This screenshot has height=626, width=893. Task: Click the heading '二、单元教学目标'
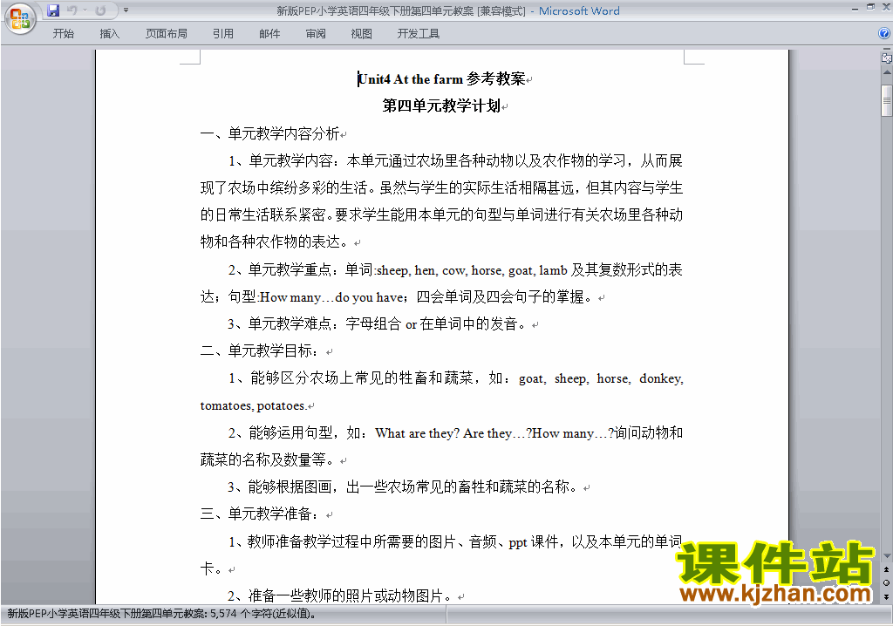tap(260, 351)
